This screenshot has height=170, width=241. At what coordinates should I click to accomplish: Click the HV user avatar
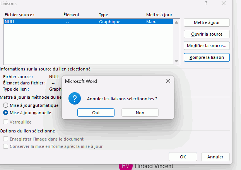(x=126, y=167)
